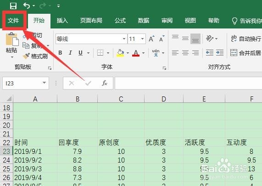The width and height of the screenshot is (262, 186).
Task: Toggle bottom align
Action: pos(195,39)
